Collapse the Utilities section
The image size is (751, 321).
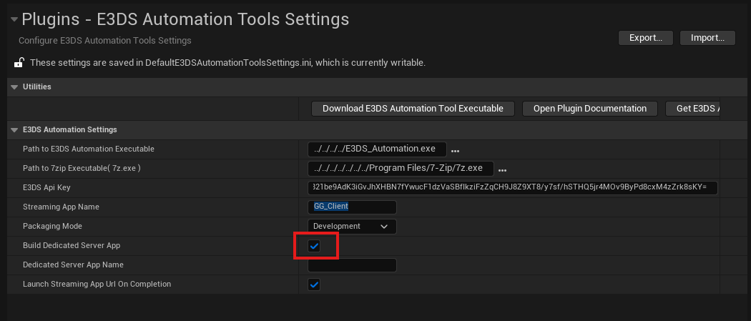tap(15, 87)
